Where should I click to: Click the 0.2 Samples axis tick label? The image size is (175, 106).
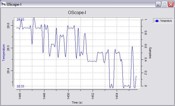click(x=146, y=73)
